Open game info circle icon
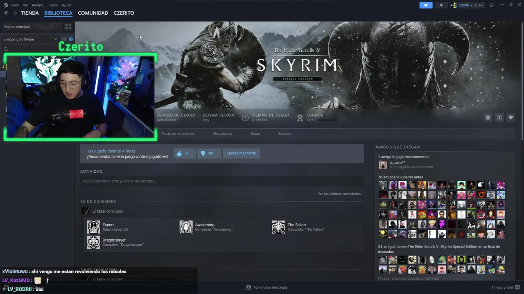Viewport: 524px width, 294px height. [x=499, y=118]
